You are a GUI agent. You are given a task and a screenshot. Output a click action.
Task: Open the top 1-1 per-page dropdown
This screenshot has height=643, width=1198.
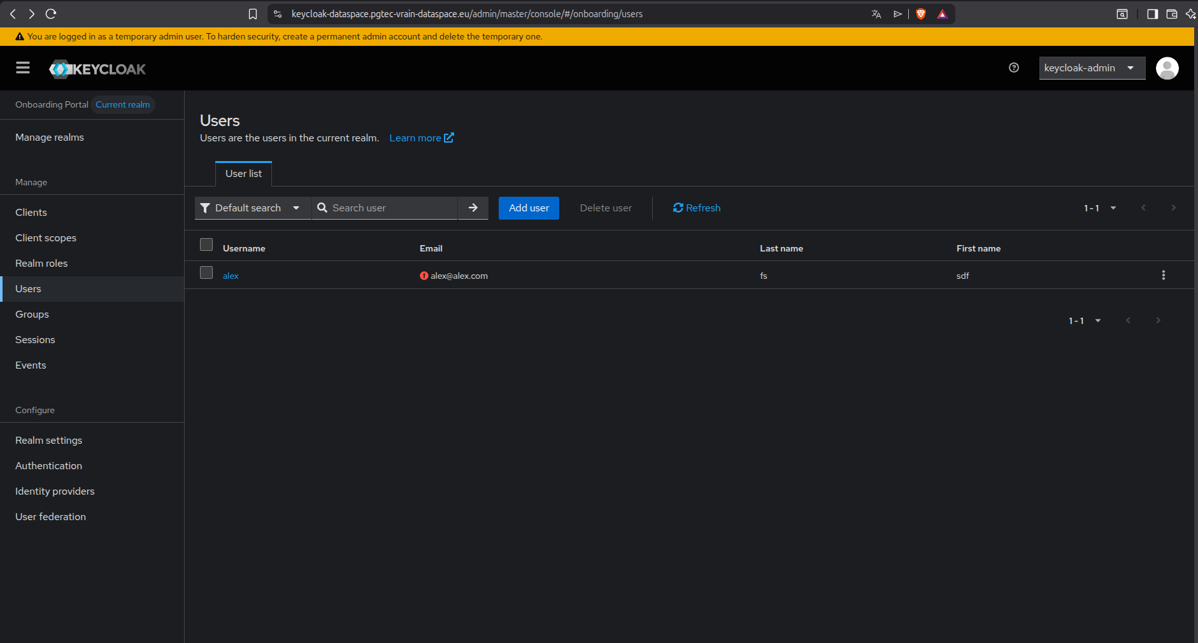[x=1100, y=208]
